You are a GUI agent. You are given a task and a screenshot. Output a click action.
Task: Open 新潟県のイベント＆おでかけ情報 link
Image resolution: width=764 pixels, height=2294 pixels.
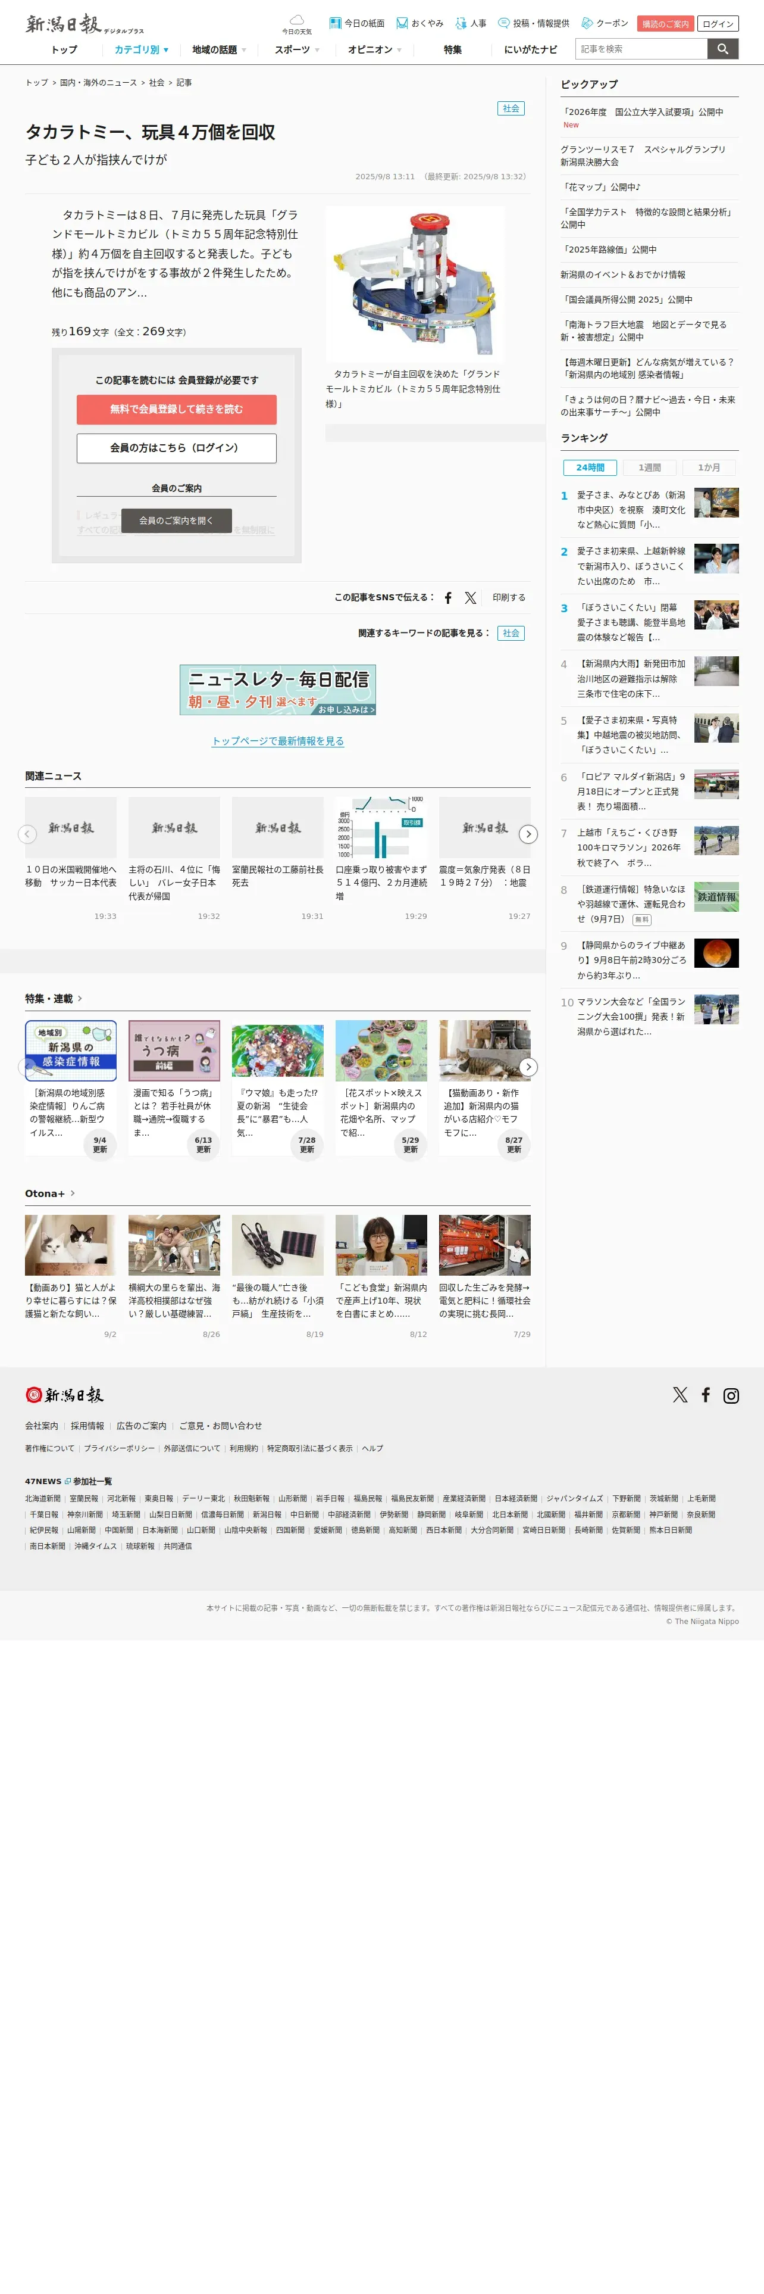point(622,275)
